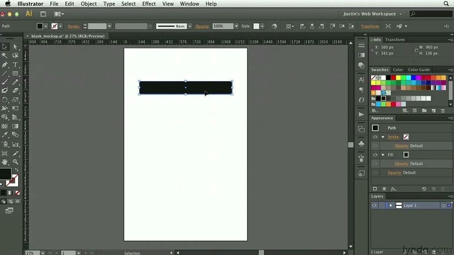Select the Gradient tool
This screenshot has width=454, height=255.
tap(15, 126)
